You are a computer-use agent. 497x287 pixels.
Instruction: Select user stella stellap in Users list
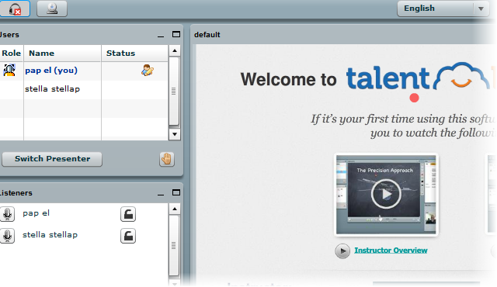coord(52,89)
